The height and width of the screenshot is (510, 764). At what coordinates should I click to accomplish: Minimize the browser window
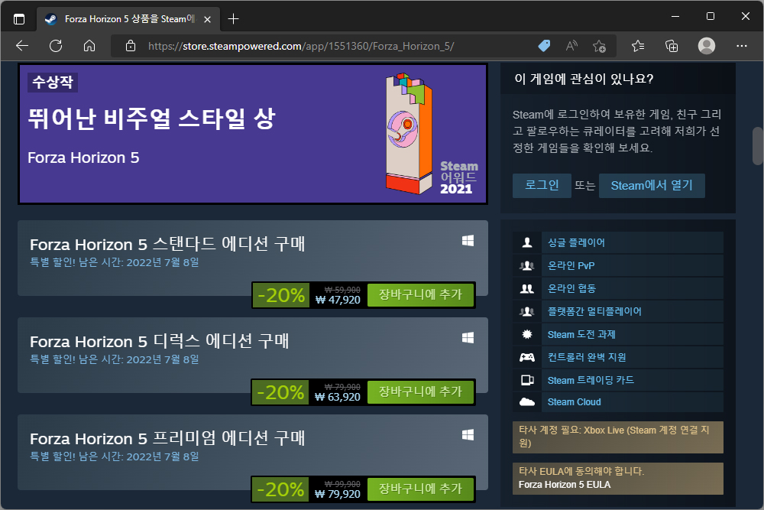(675, 16)
